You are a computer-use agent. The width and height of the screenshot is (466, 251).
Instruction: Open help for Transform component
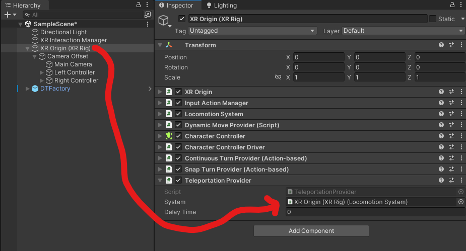tap(441, 45)
